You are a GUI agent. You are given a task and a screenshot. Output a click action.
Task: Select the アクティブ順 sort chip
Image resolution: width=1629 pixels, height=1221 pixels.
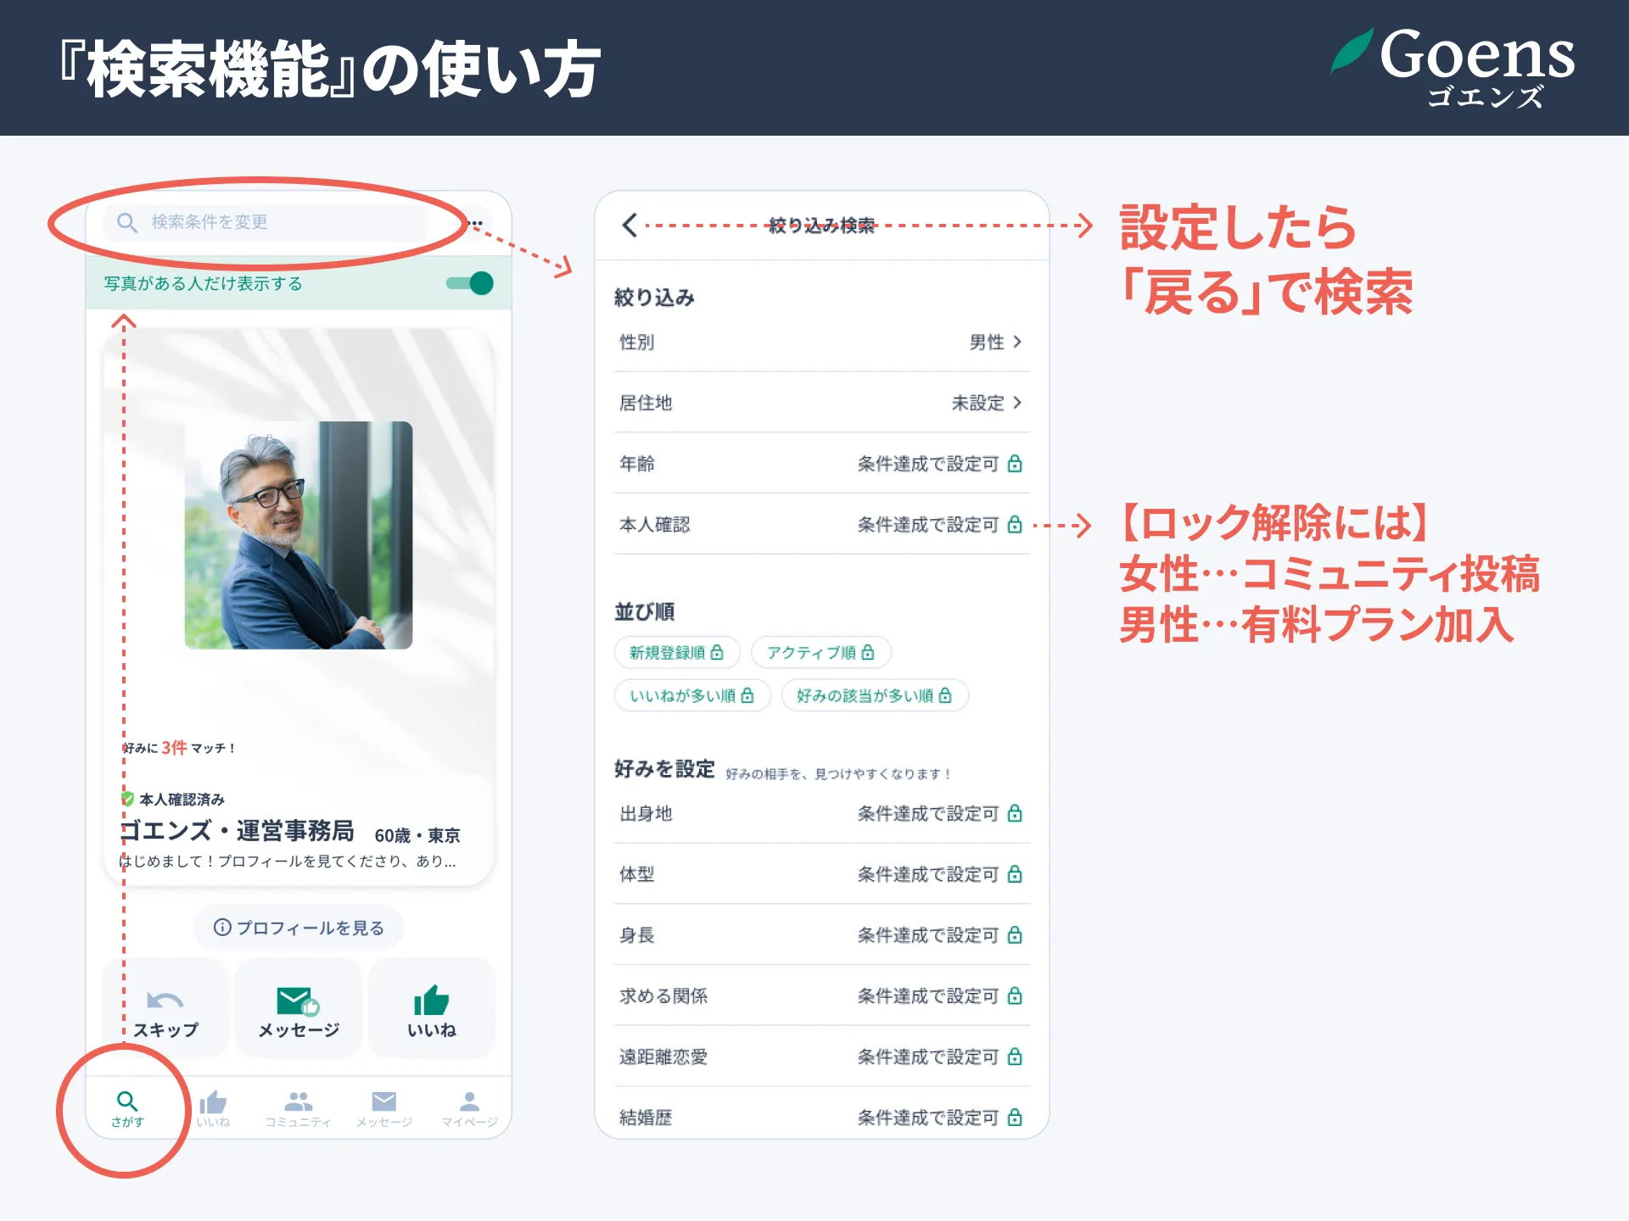point(820,652)
